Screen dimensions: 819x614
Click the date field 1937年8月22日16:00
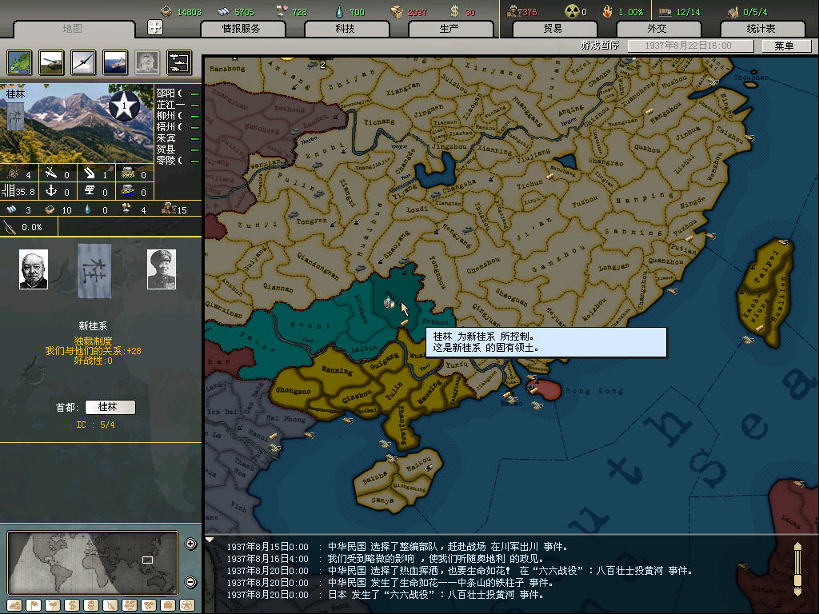[x=690, y=46]
